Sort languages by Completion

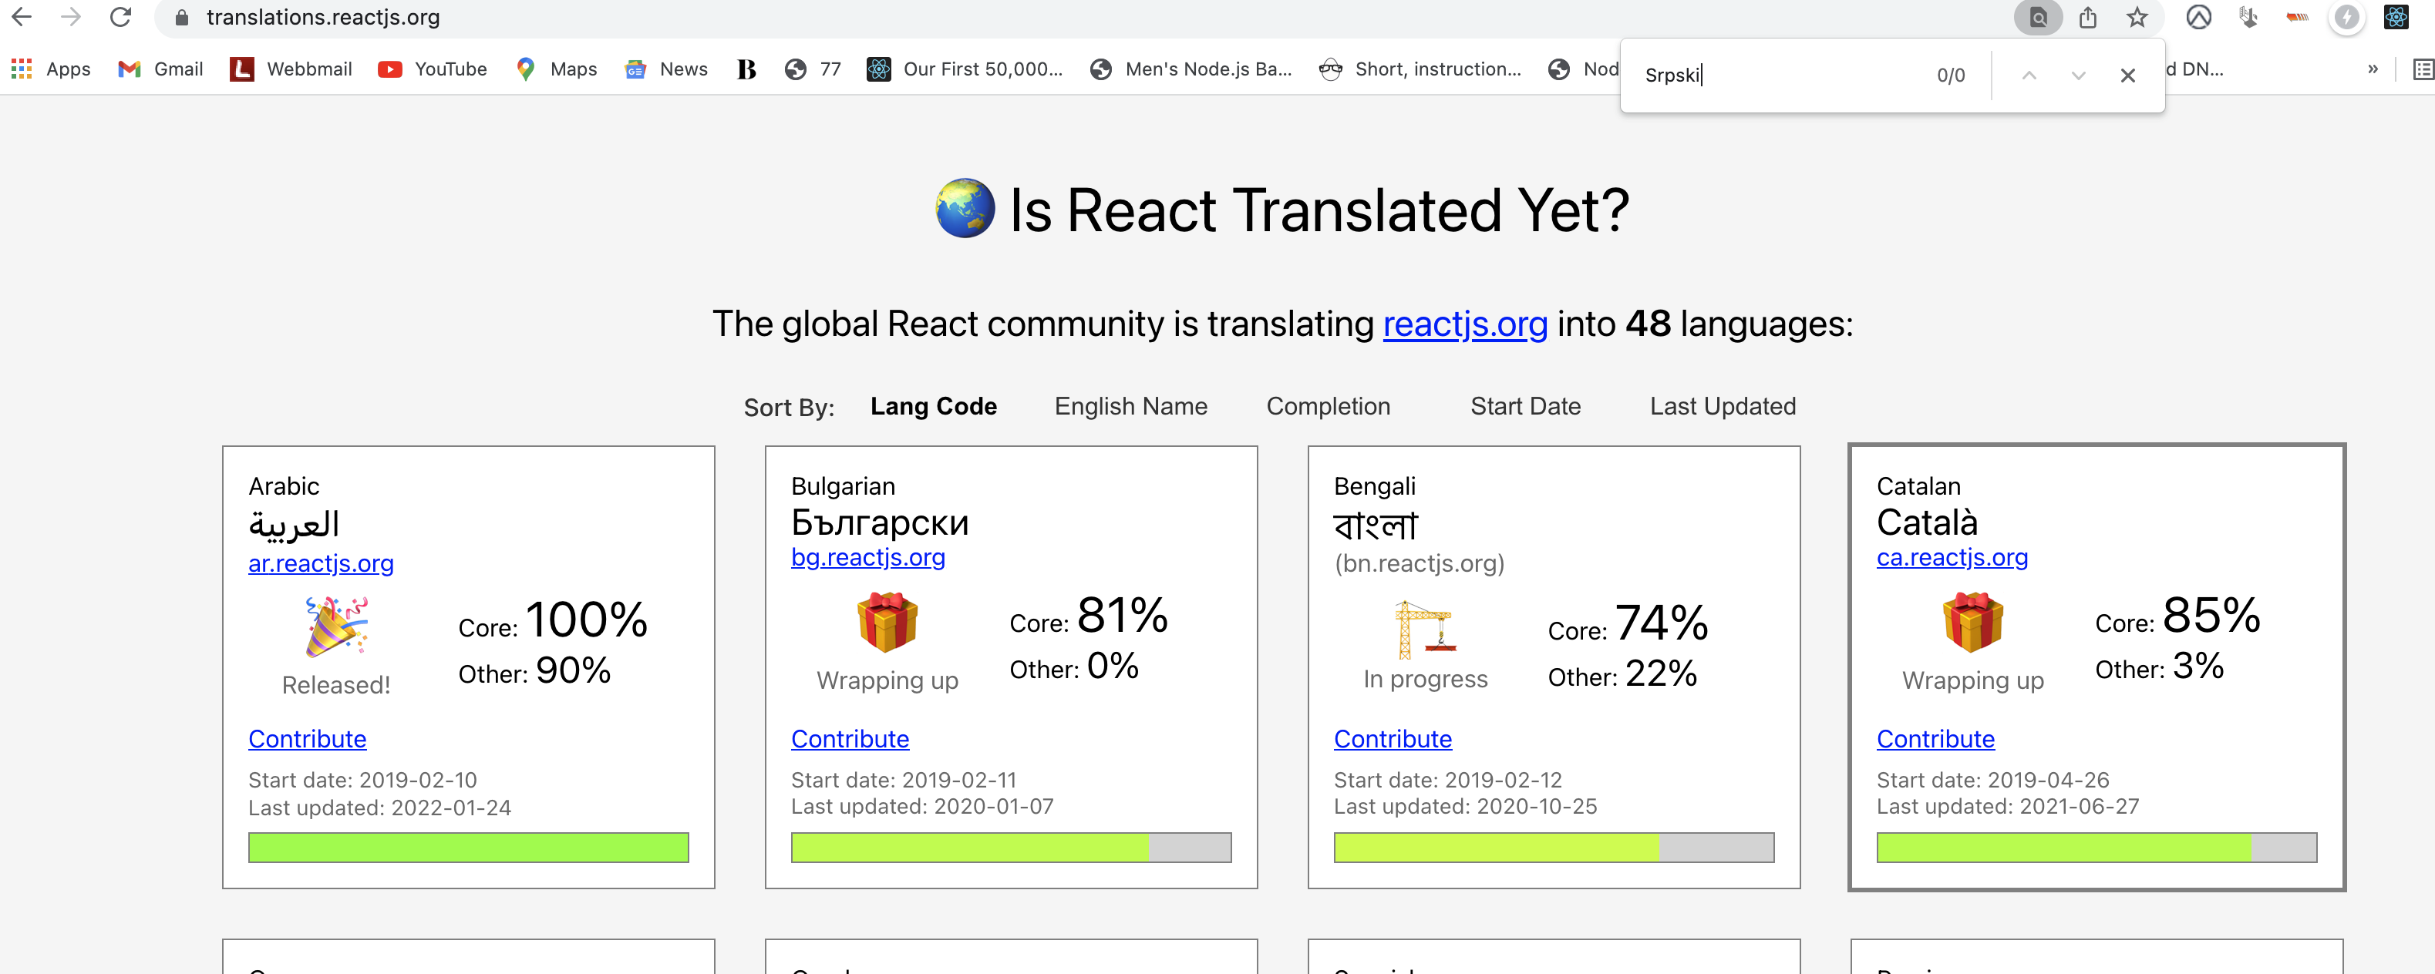point(1328,406)
